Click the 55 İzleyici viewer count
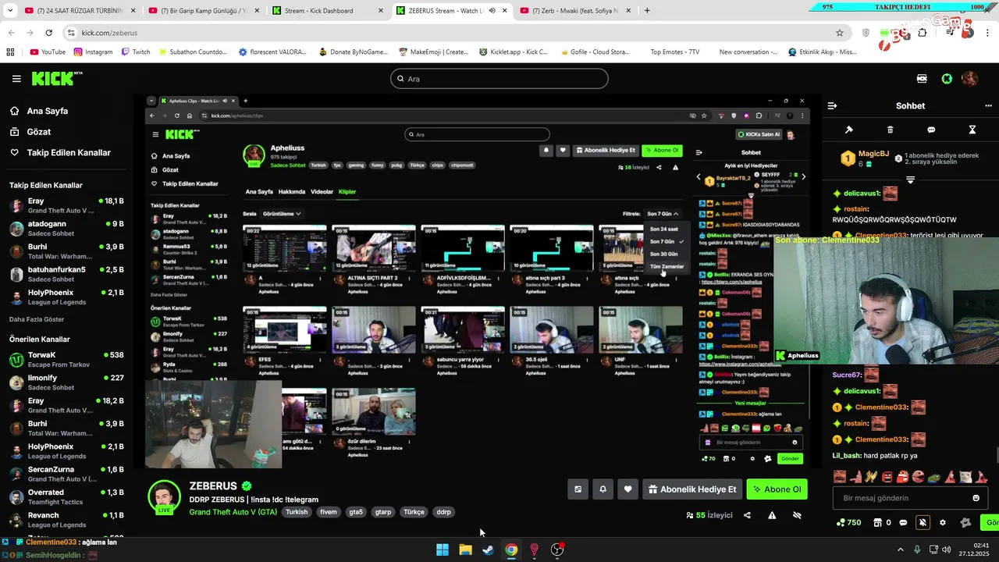Viewport: 999px width, 562px height. coord(709,515)
